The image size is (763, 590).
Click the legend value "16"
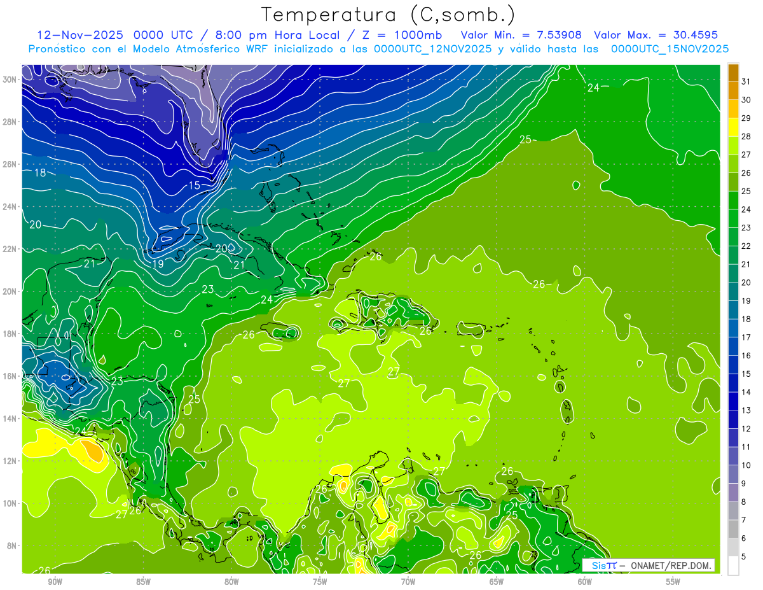tap(746, 356)
